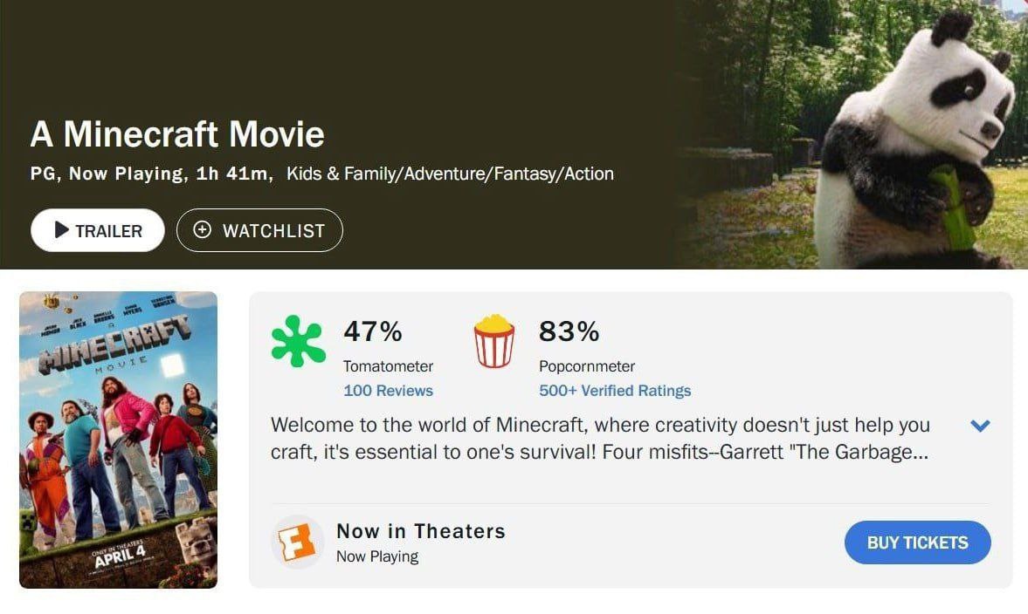Click the 83% Popcornmeter score

pos(569,331)
